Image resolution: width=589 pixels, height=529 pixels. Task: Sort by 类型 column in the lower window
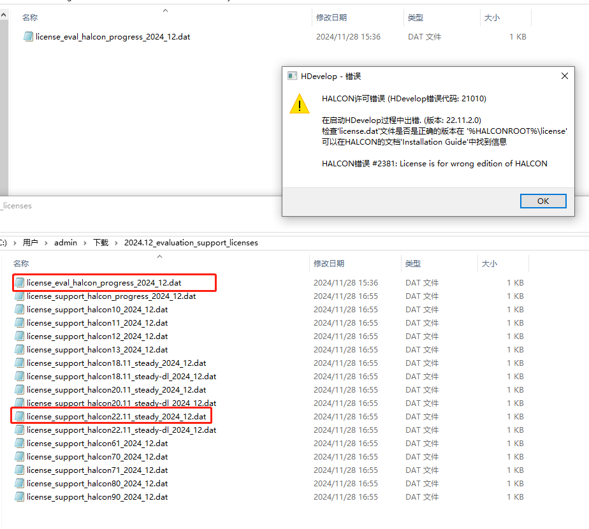pos(413,263)
